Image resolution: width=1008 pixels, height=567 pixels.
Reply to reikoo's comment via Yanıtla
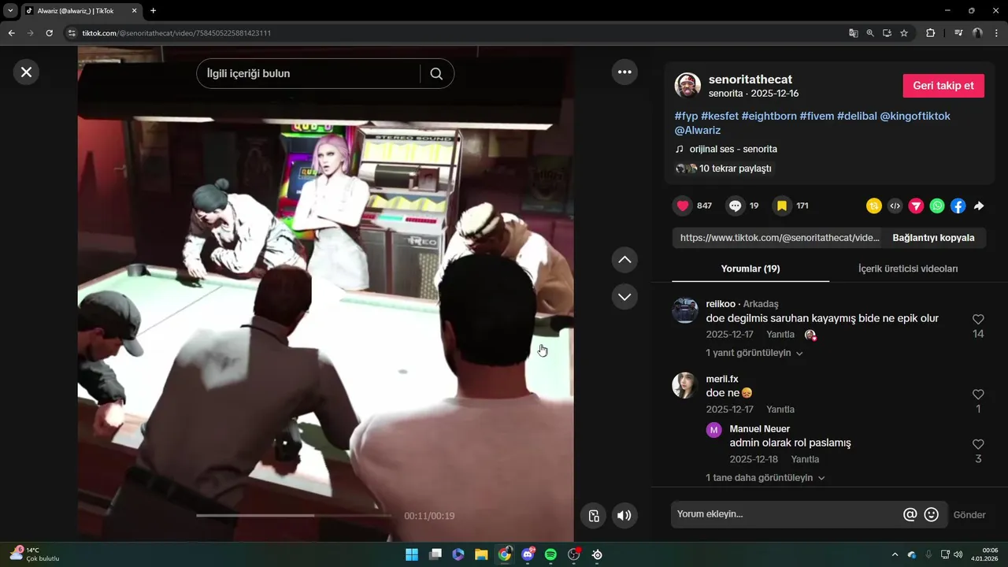point(780,335)
